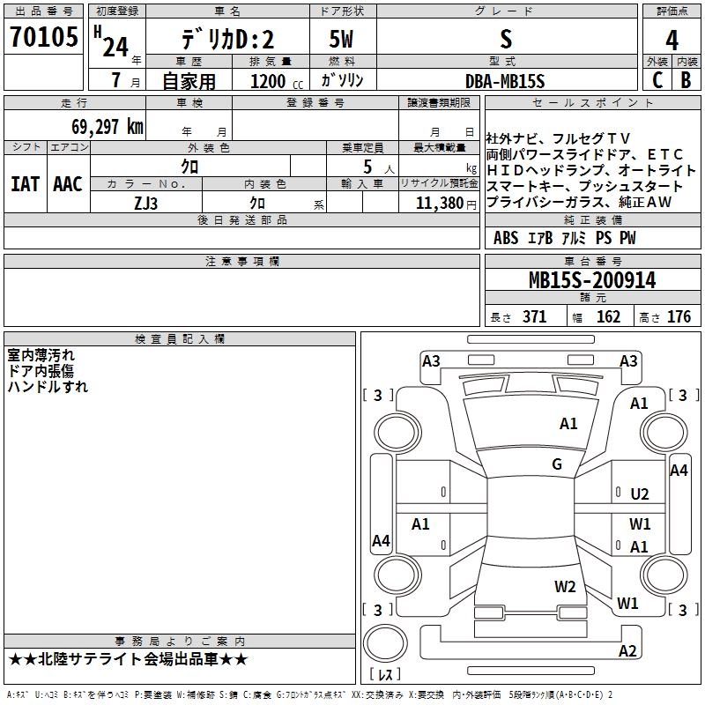Select the displacement value 1200 cc
705x705 pixels.
tap(277, 81)
